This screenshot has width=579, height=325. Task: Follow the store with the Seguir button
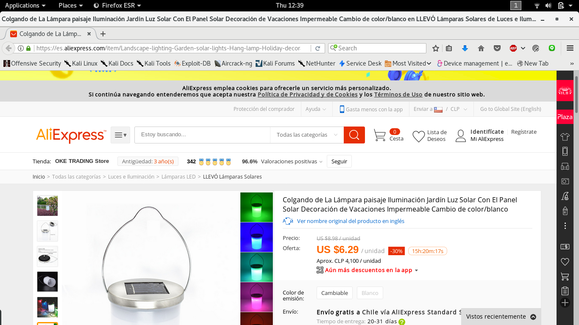[x=339, y=161]
